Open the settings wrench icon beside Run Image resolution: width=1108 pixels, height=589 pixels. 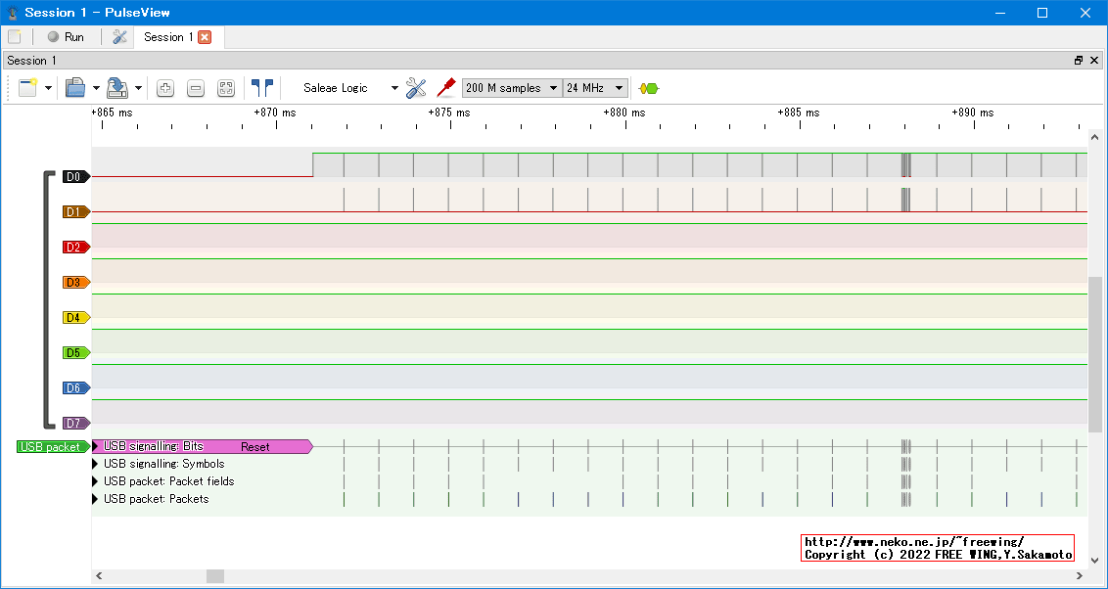[120, 37]
